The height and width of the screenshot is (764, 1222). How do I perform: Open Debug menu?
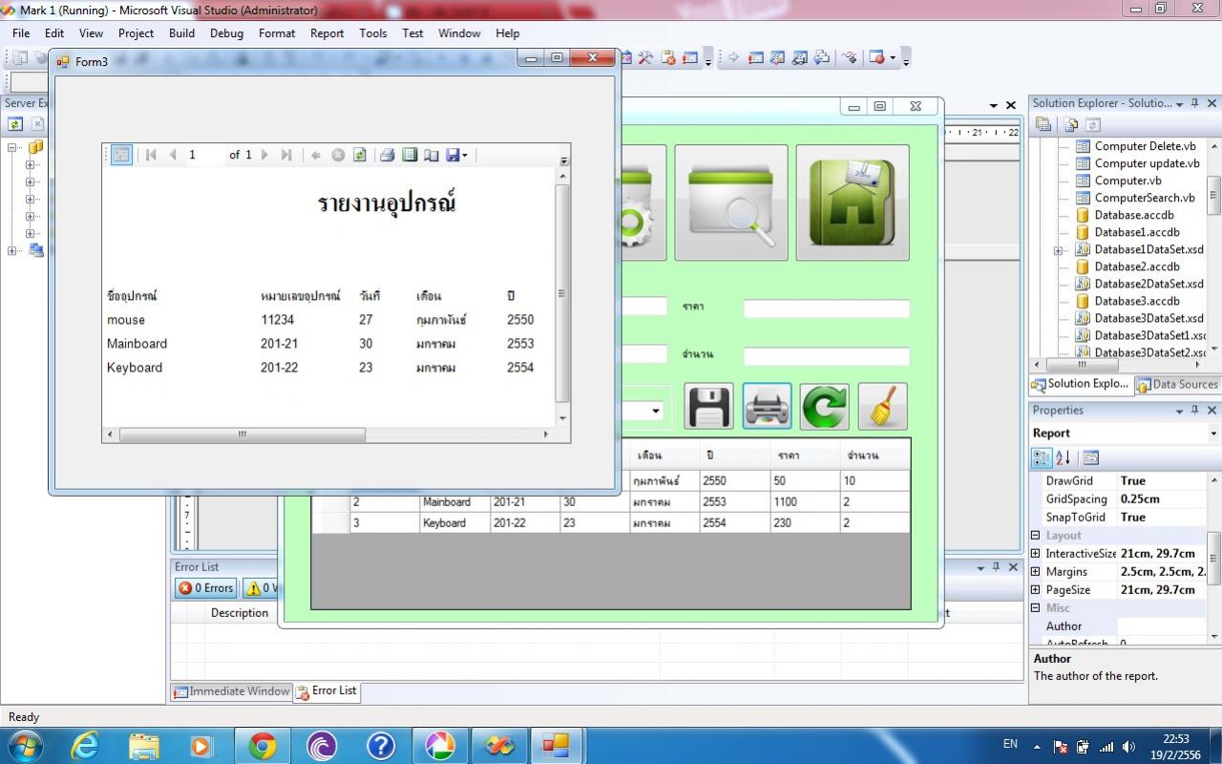click(x=226, y=32)
